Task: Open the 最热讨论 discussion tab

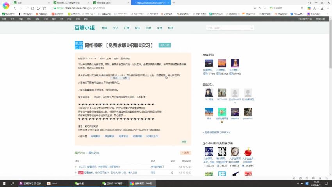Action: tap(94, 153)
